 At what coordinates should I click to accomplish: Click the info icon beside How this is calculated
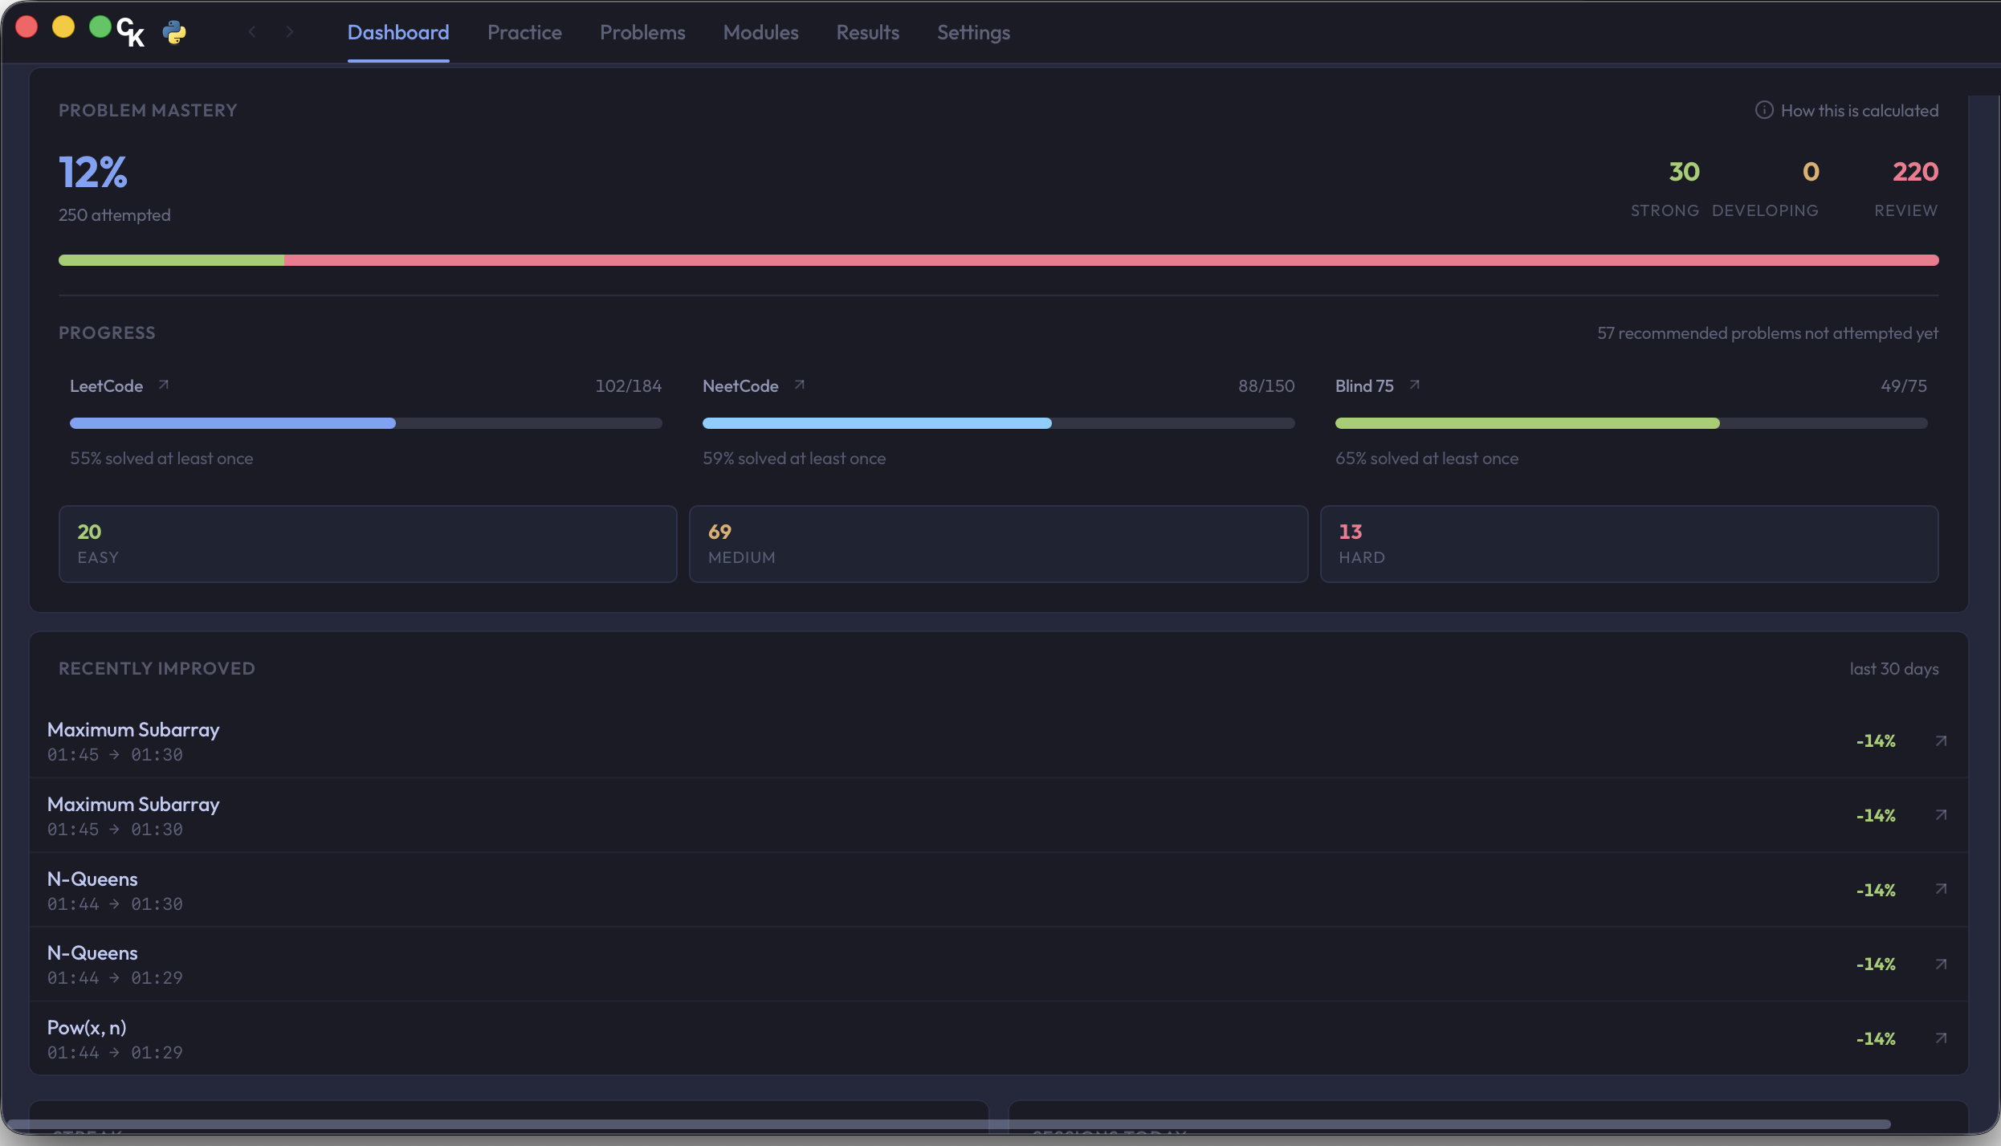point(1763,110)
